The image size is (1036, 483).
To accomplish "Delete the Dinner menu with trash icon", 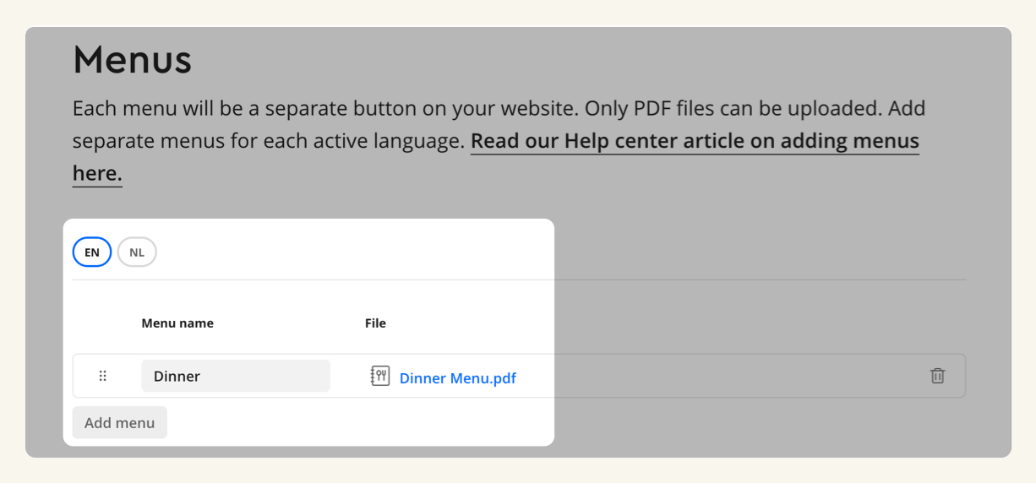I will pos(937,376).
